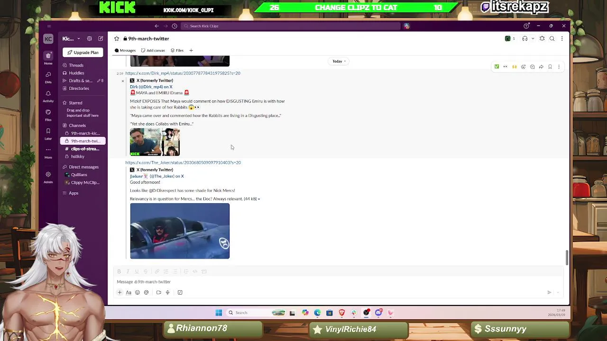The image size is (607, 341).
Task: Attach a file with plus icon
Action: click(120, 293)
